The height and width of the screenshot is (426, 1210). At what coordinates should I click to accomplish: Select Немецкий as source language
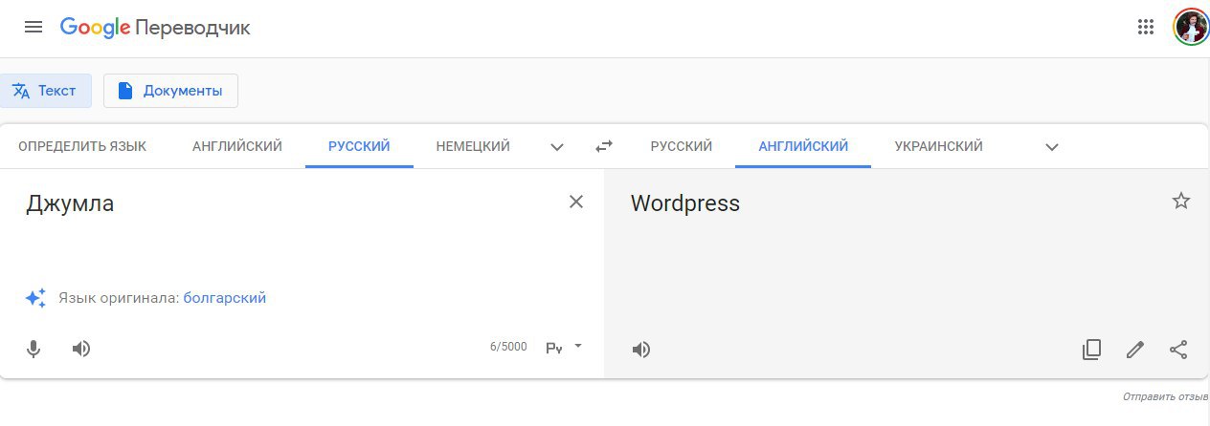[x=473, y=146]
